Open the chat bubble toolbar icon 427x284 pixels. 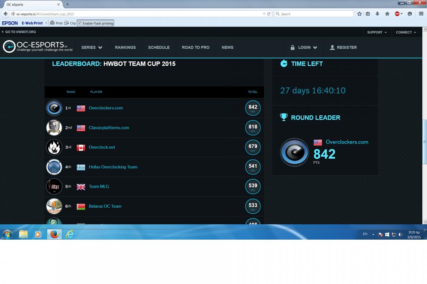410,14
